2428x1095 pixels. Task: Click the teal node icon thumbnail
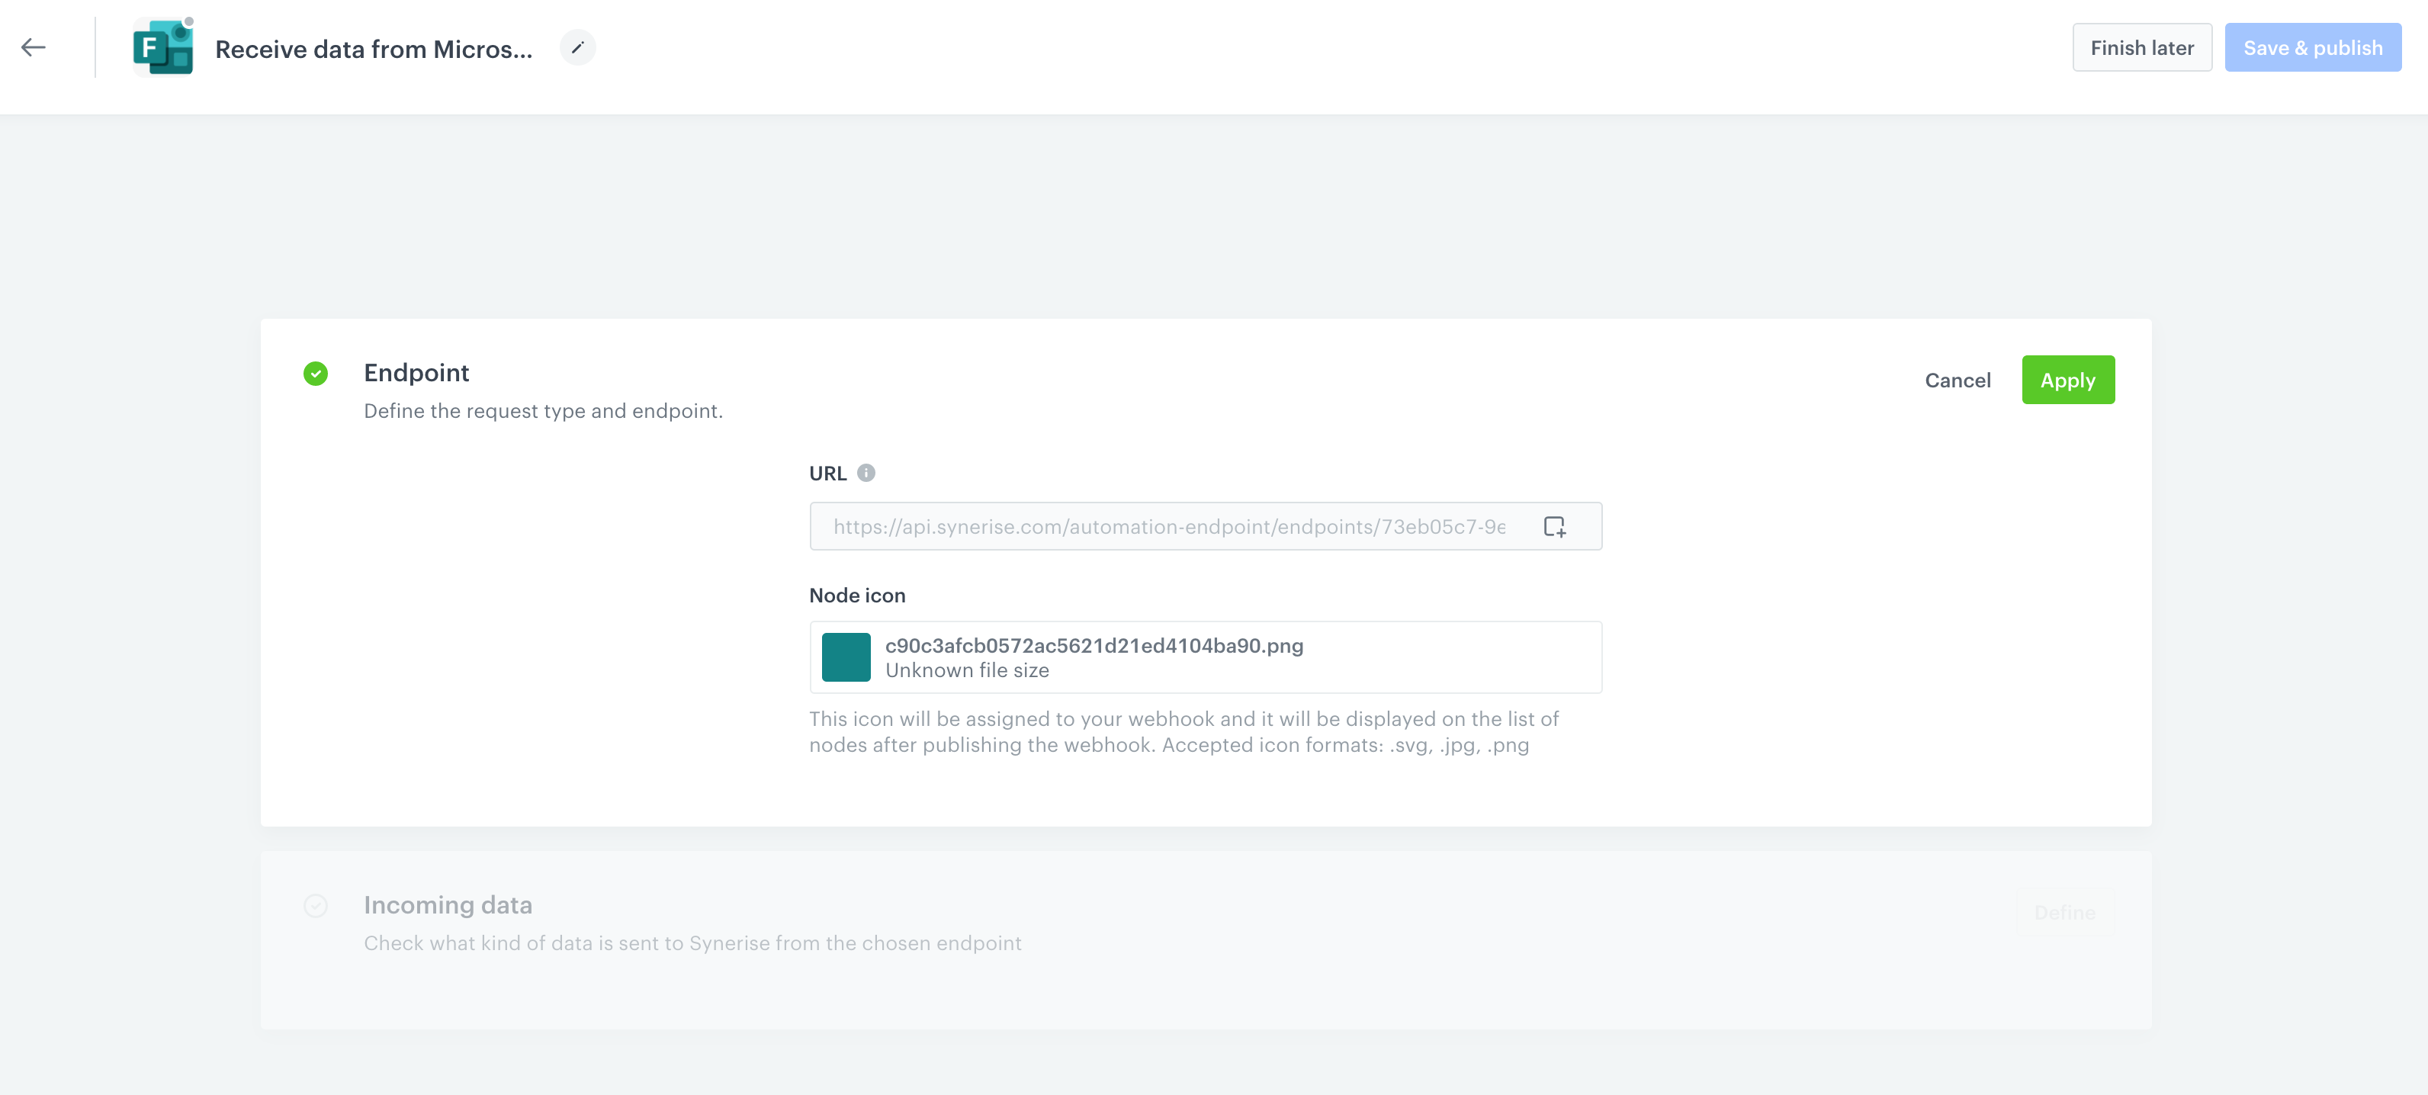[846, 658]
